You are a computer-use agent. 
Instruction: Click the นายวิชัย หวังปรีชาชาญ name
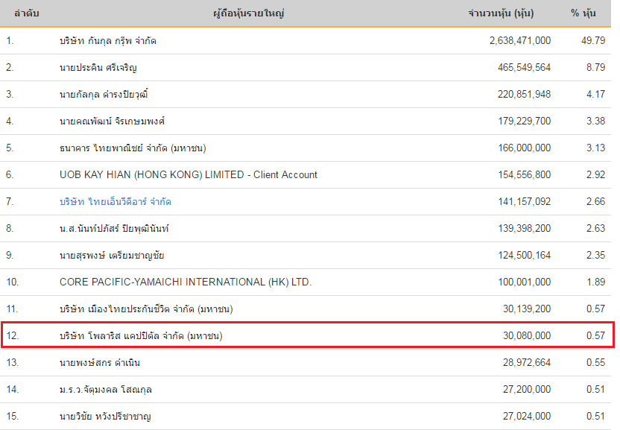pos(105,416)
